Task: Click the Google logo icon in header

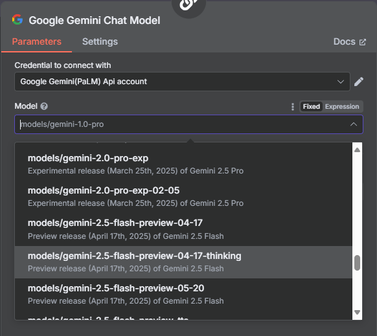Action: tap(17, 19)
